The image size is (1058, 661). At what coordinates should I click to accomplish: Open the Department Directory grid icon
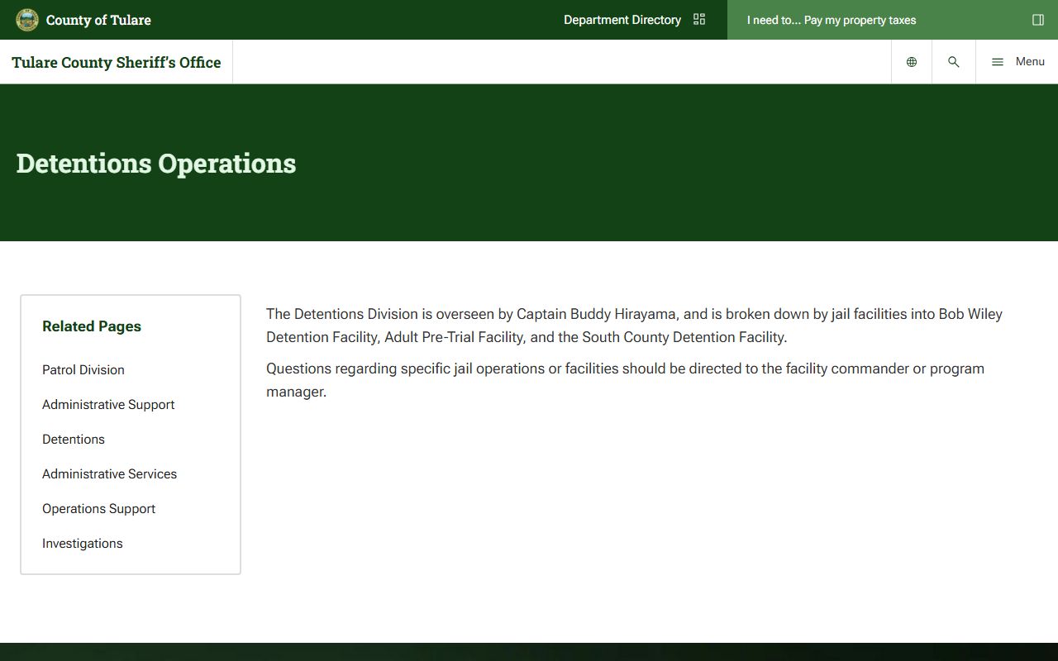(699, 20)
